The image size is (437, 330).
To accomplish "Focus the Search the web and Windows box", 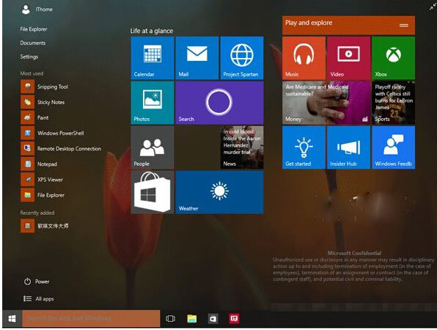I will tap(91, 318).
